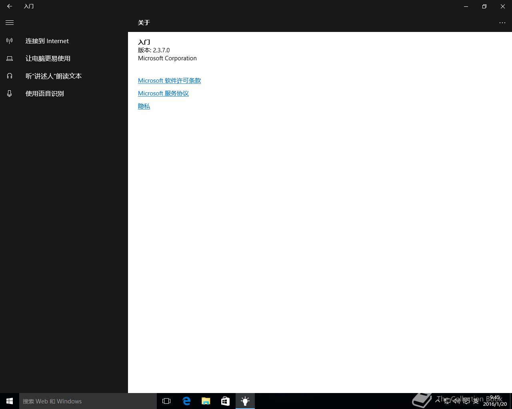Open Task View on the taskbar
Screen dimensions: 512x409
coord(166,401)
